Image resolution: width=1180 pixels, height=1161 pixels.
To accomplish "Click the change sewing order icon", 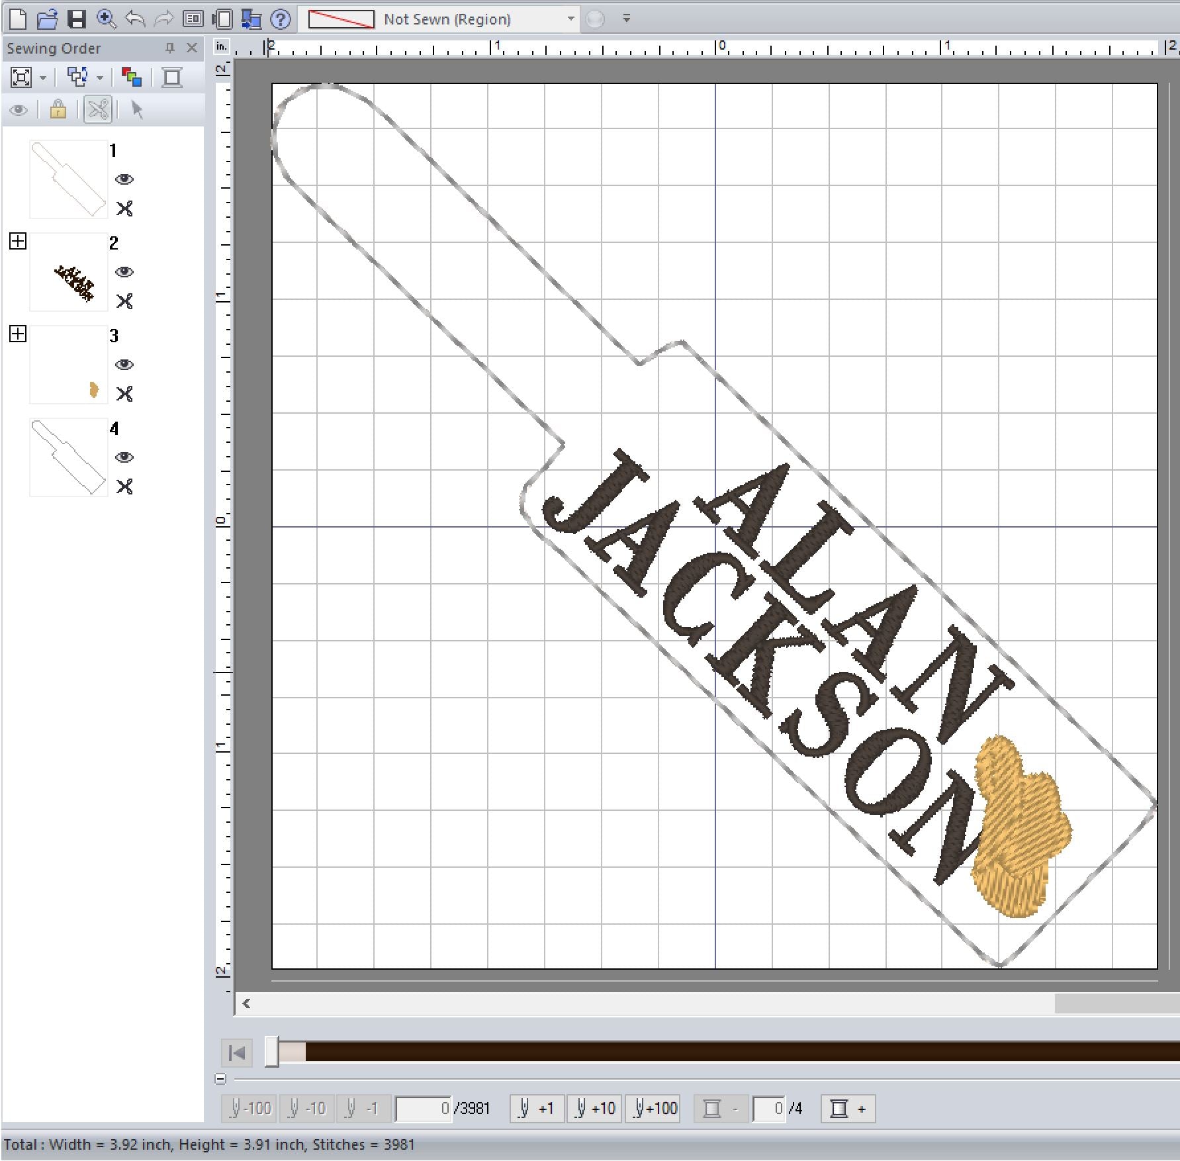I will pyautogui.click(x=78, y=77).
